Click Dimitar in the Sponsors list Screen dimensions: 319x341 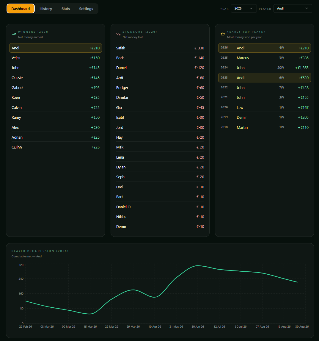pyautogui.click(x=160, y=97)
